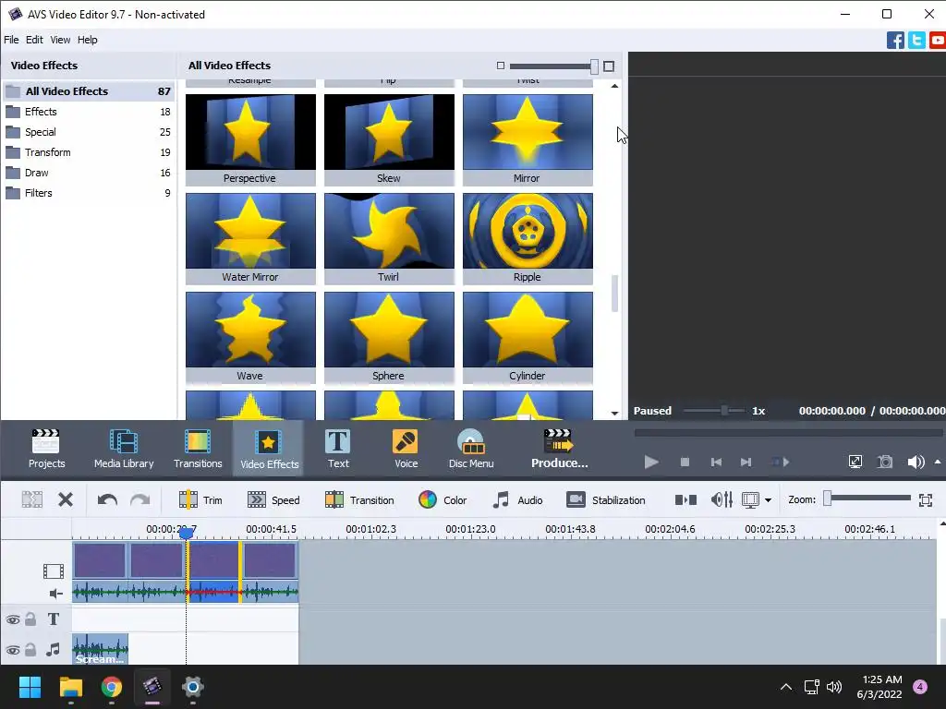Stop the preview playback

(x=685, y=462)
